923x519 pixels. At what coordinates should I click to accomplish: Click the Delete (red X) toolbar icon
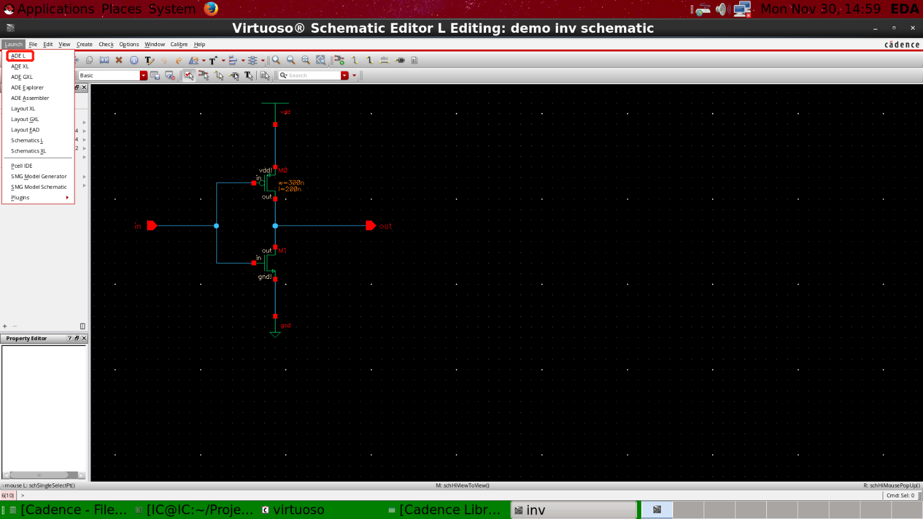[x=119, y=60]
